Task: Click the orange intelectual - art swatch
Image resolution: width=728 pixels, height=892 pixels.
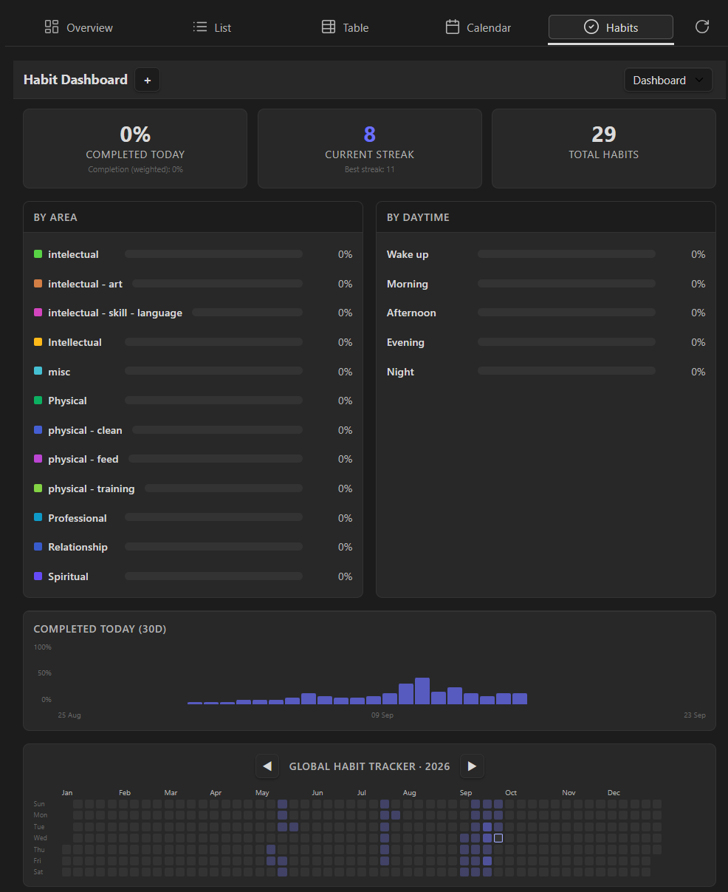Action: pyautogui.click(x=38, y=284)
